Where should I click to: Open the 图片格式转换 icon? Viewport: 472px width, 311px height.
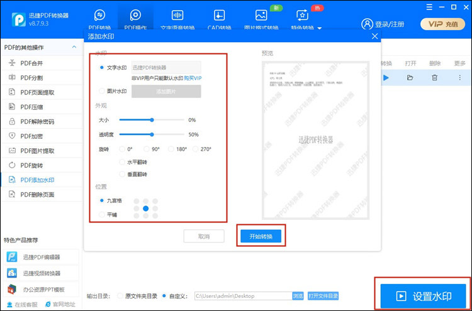coord(261,15)
